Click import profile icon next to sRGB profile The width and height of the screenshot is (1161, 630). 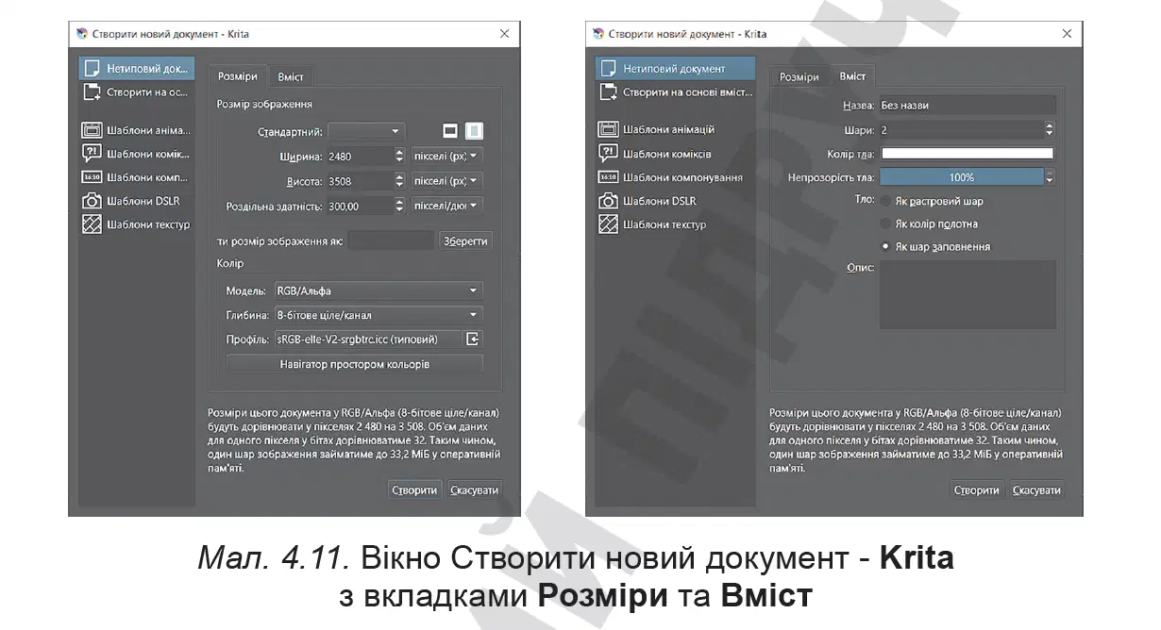click(474, 339)
